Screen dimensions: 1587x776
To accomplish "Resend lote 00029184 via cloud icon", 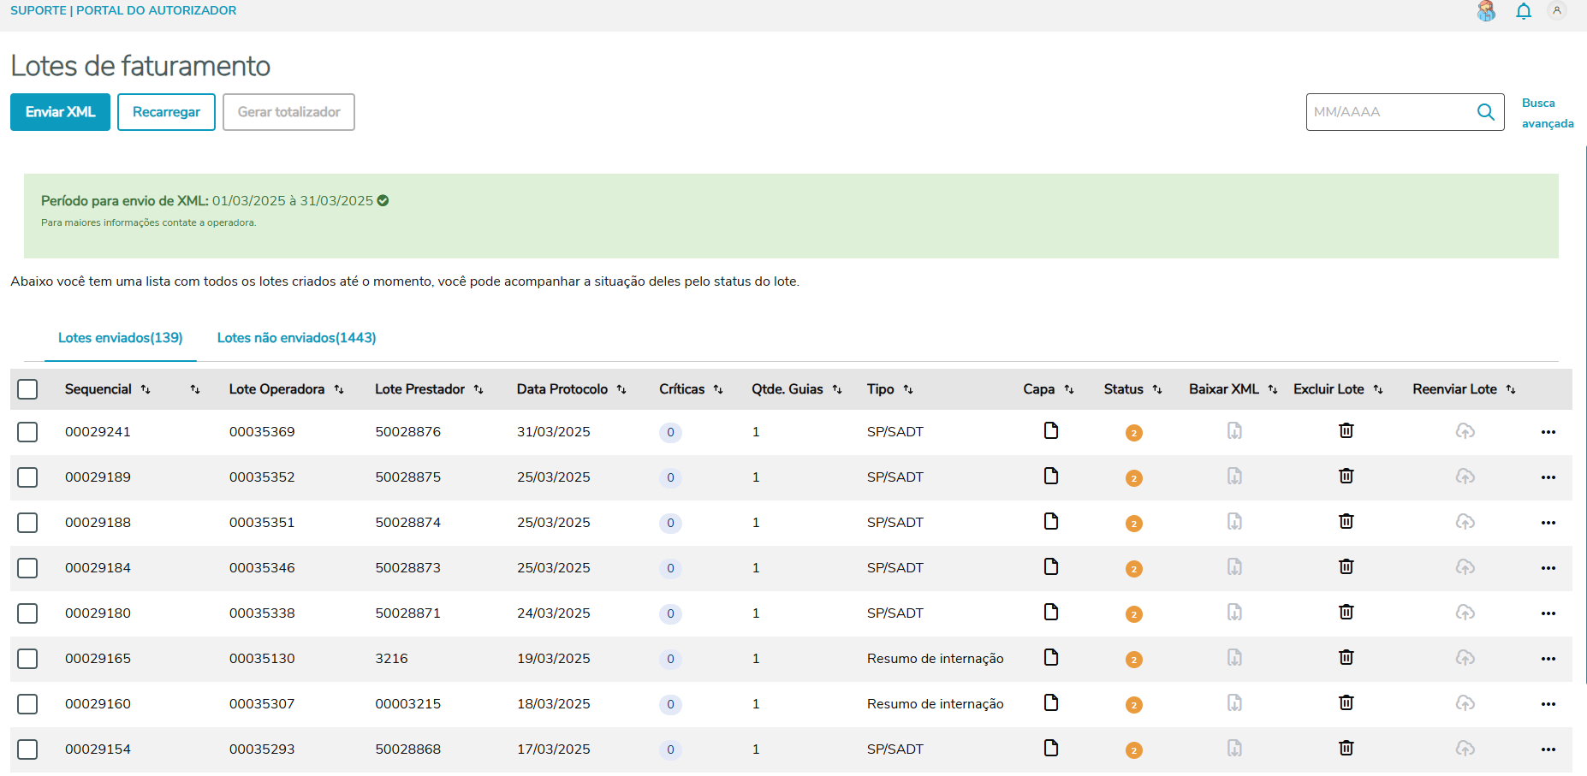I will pos(1465,567).
